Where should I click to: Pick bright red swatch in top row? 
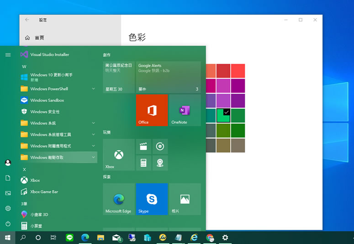238,71
